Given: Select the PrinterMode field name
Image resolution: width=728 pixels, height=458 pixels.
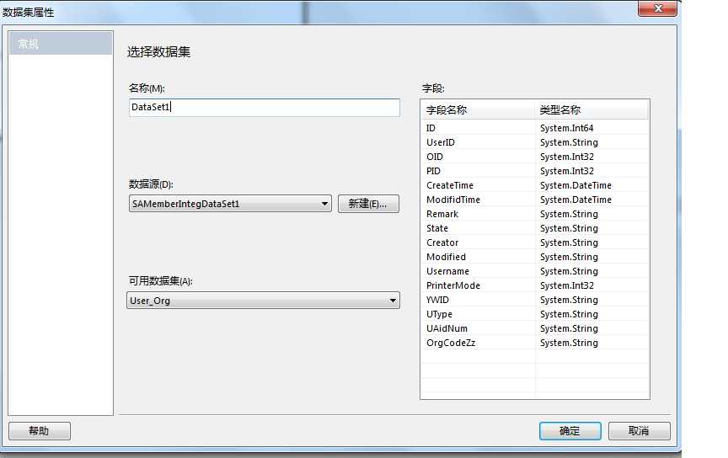Looking at the screenshot, I should tap(453, 286).
